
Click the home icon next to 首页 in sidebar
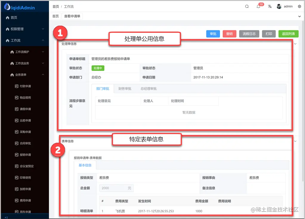tap(7, 18)
